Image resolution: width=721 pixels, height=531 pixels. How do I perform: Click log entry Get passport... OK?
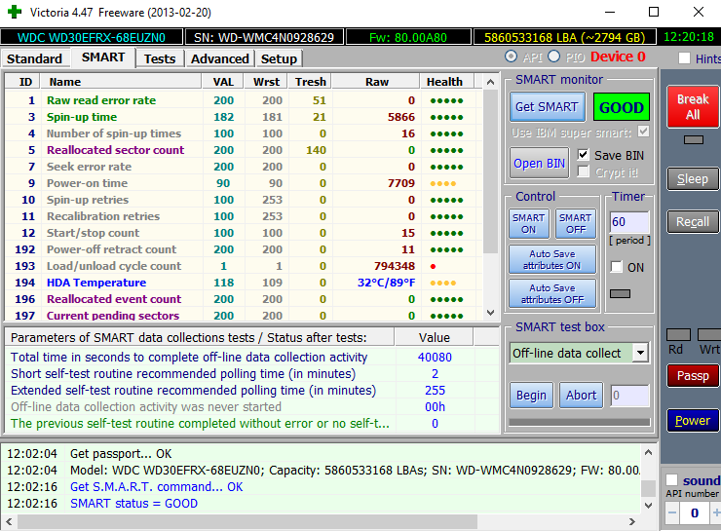tap(121, 454)
